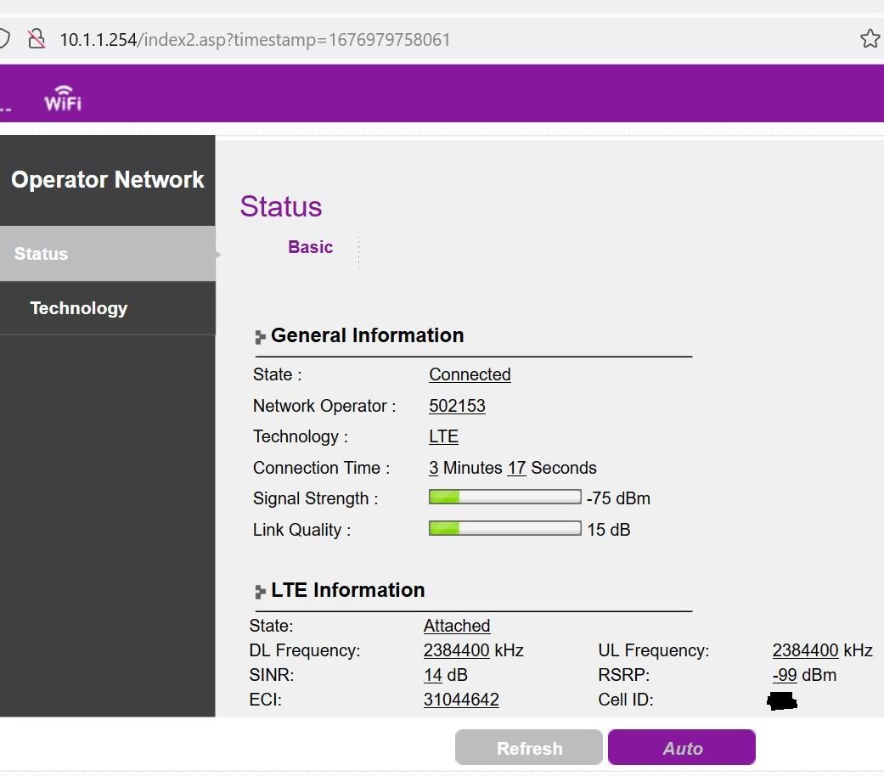
Task: Click the arrow marker next to General Information
Action: 259,336
